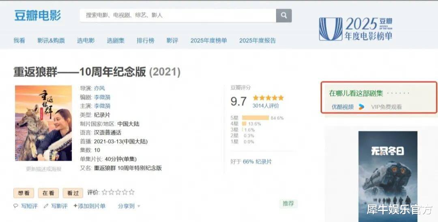438x222 pixels.
Task: Click the 66% 纪录片 comparison link
Action: click(x=257, y=162)
